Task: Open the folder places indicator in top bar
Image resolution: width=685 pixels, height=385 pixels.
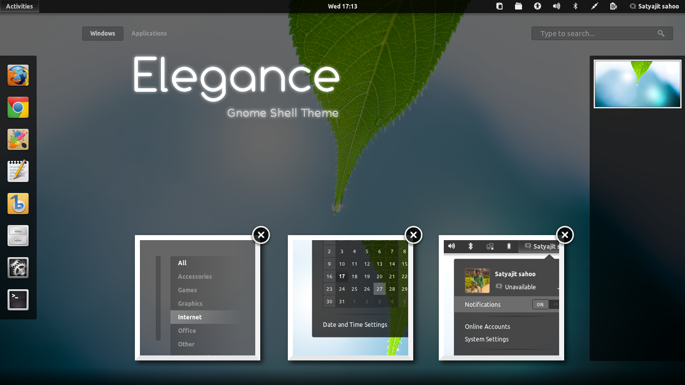Action: [519, 7]
